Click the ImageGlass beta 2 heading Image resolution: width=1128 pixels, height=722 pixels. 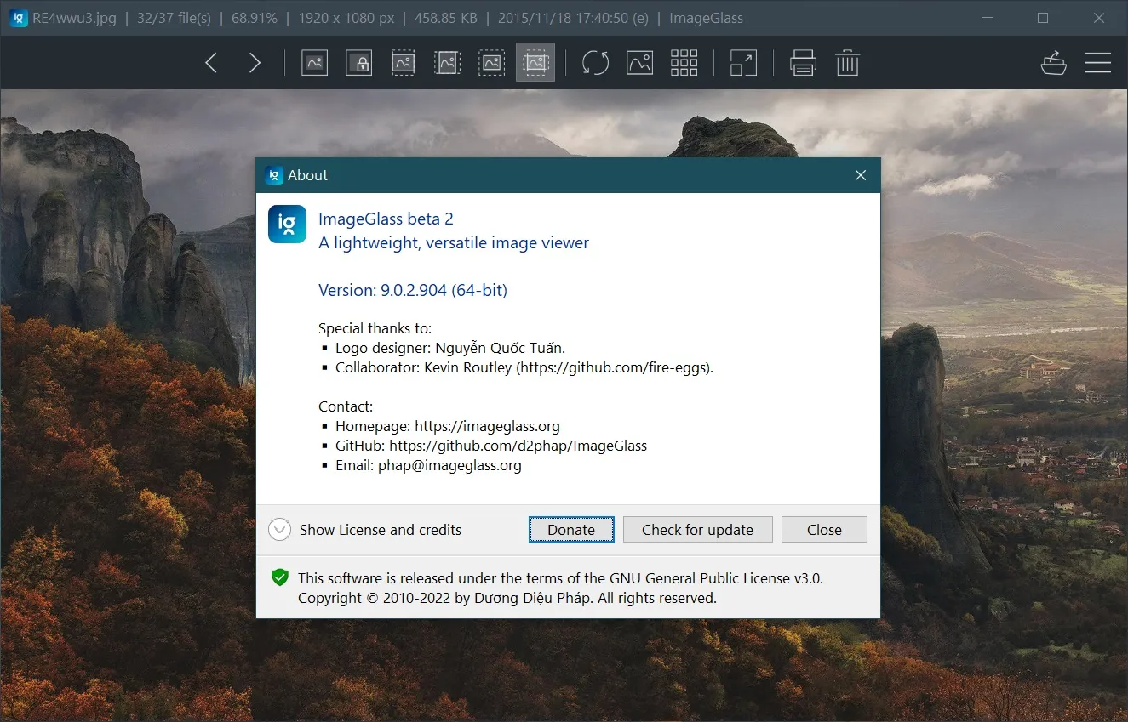pyautogui.click(x=386, y=219)
